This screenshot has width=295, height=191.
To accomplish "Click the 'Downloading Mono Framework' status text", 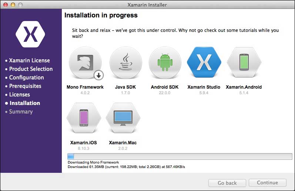I will [93, 162].
